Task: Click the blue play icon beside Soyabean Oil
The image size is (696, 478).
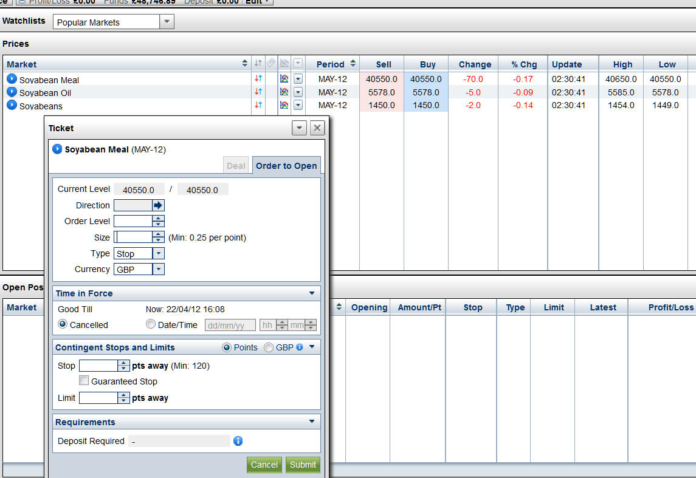Action: 12,92
